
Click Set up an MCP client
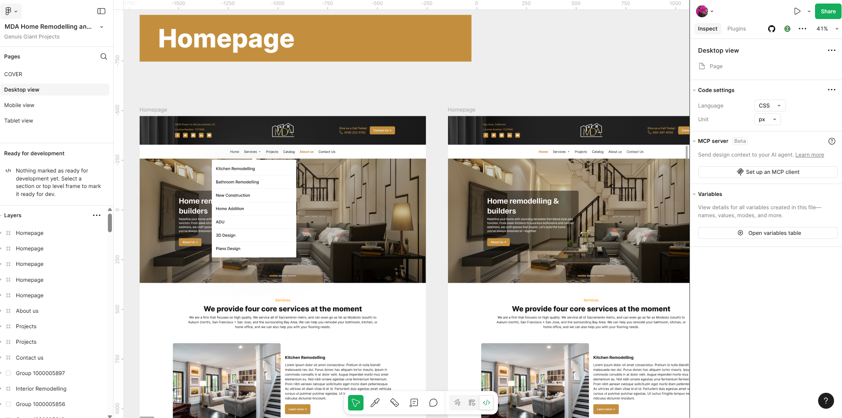pos(768,172)
